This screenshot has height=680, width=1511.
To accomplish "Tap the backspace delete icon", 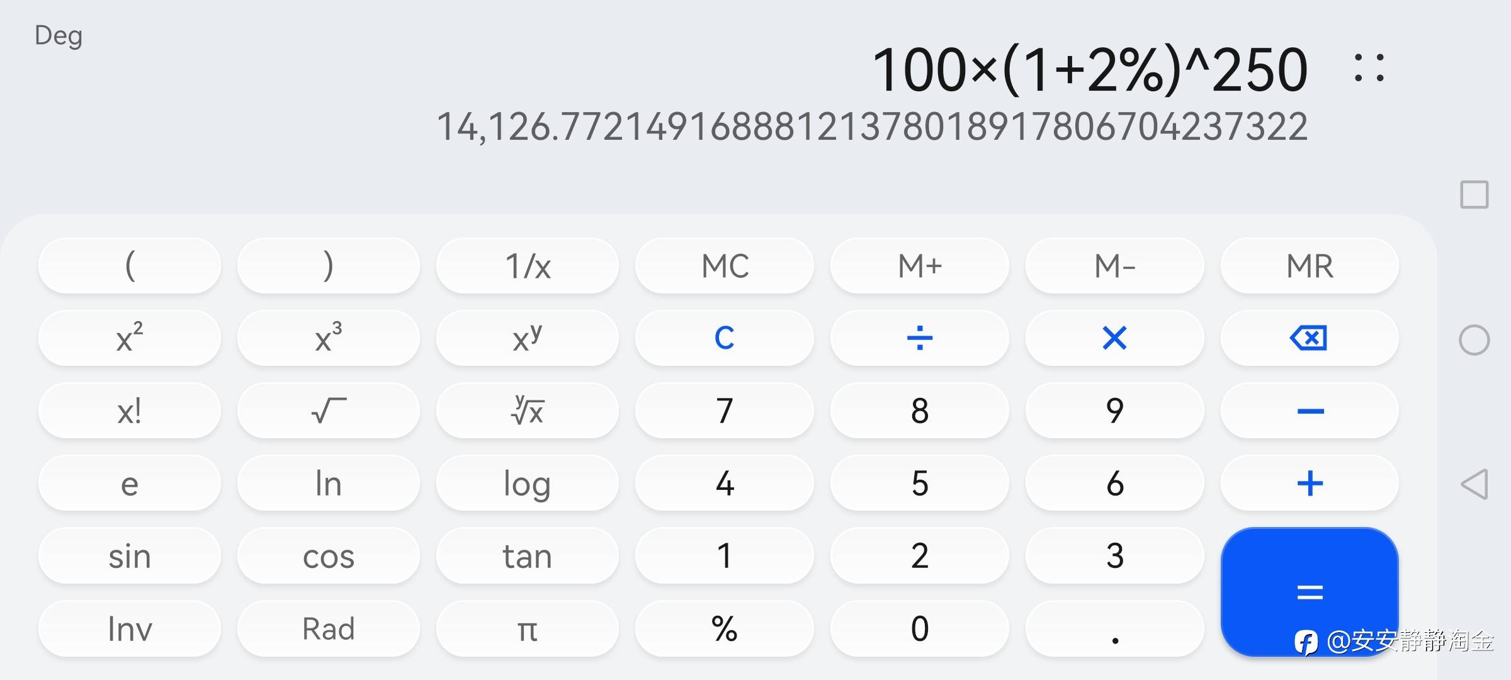I will [1309, 338].
